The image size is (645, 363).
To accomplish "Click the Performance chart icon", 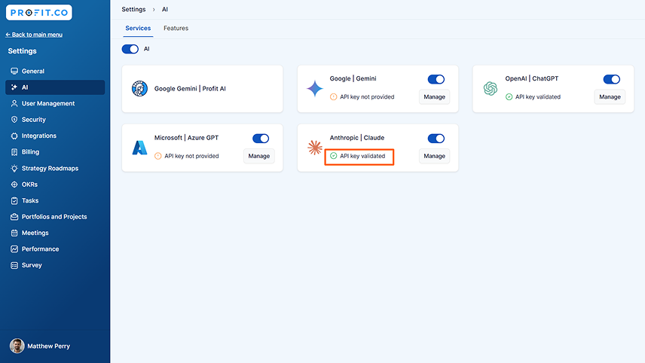I will (14, 249).
